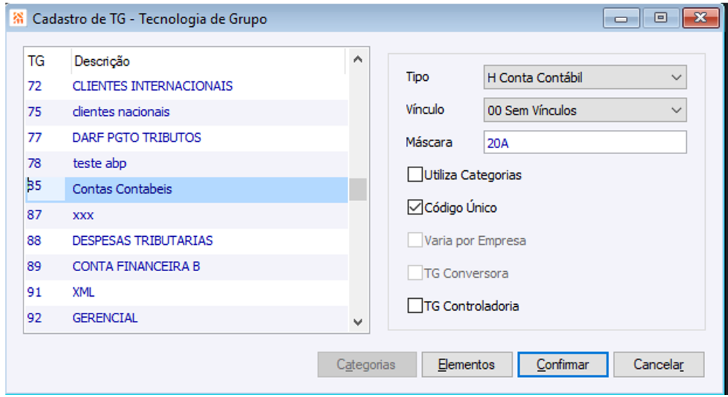Screen dimensions: 728x397
Task: Select the CLIENTES INTERNACIONAIS row
Action: coord(153,86)
